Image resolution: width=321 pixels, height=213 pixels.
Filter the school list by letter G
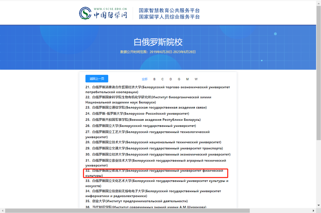coord(179,79)
